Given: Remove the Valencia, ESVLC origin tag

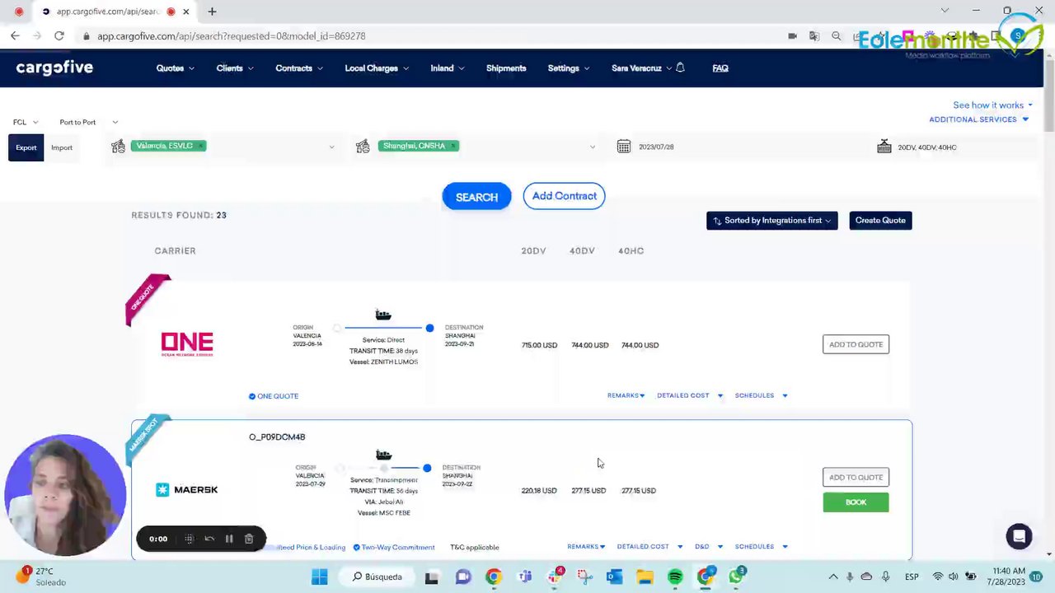Looking at the screenshot, I should coord(200,146).
